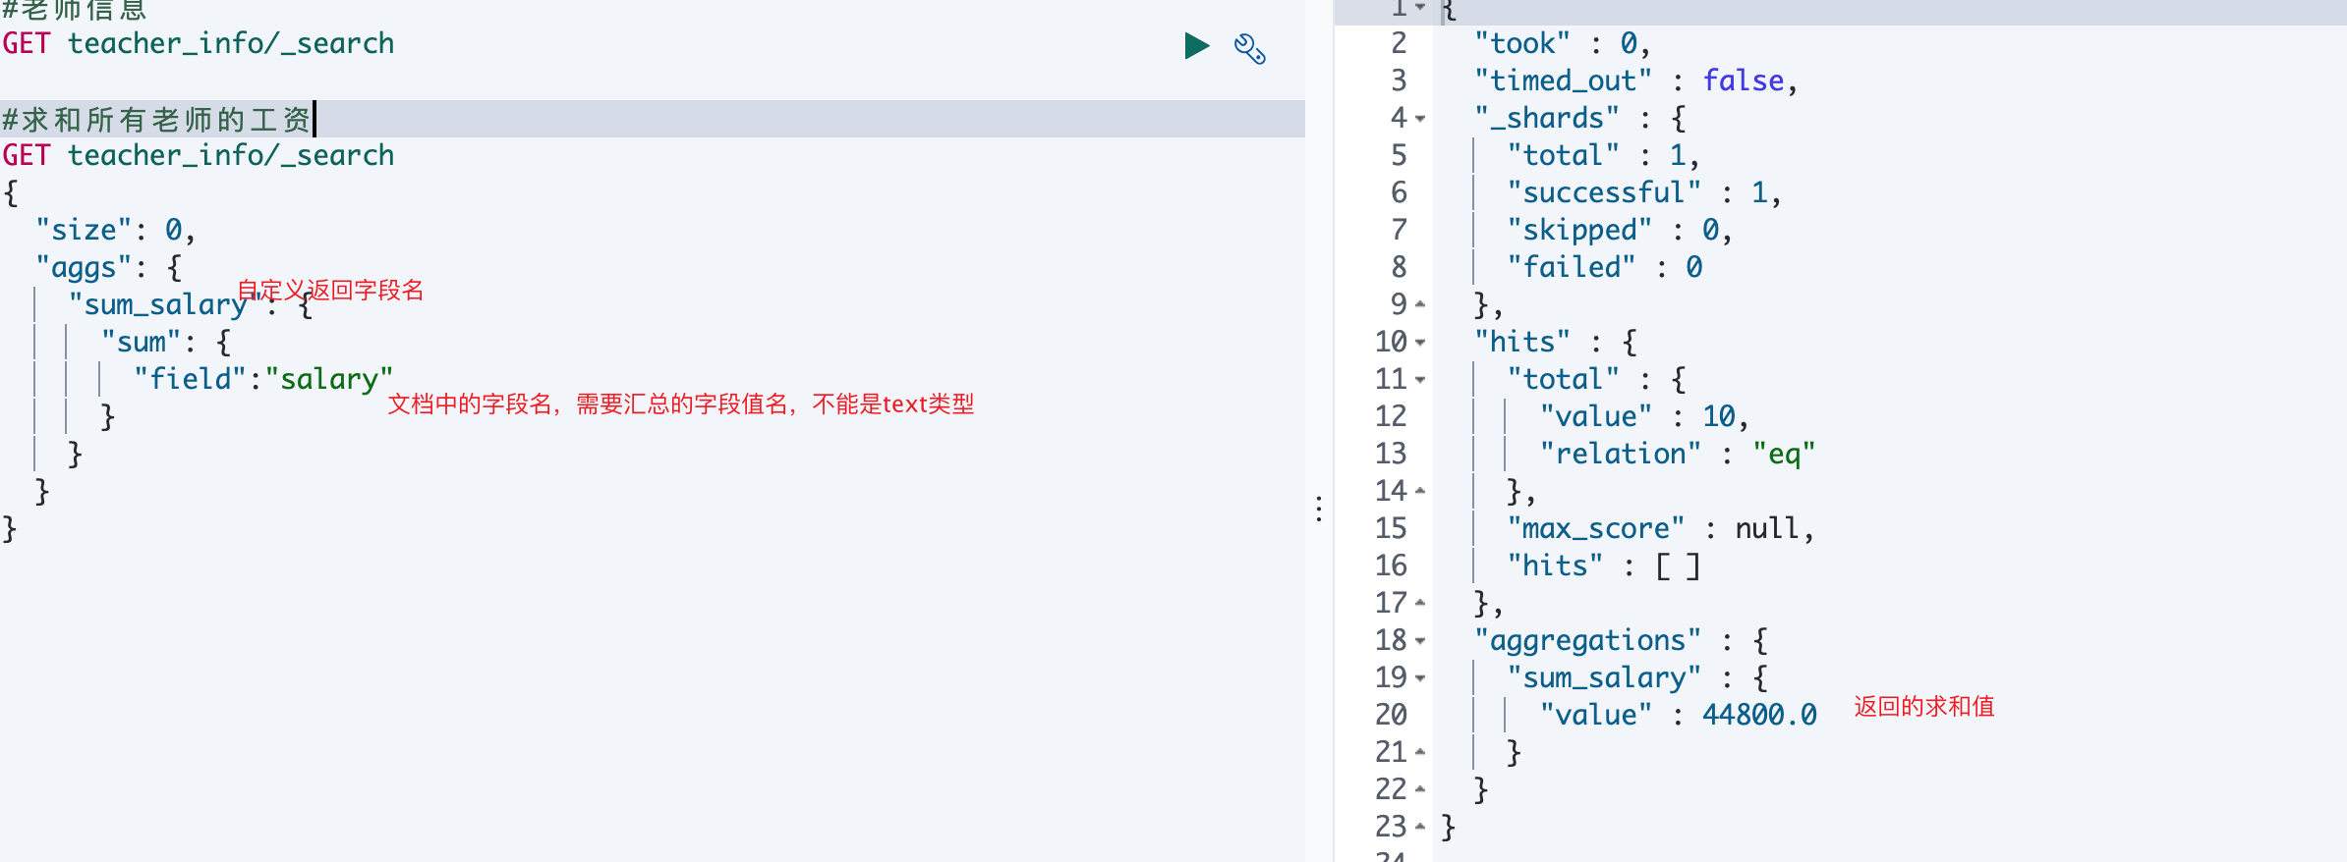2347x862 pixels.
Task: Click the "_shards" key in the response
Action: coord(1547,119)
